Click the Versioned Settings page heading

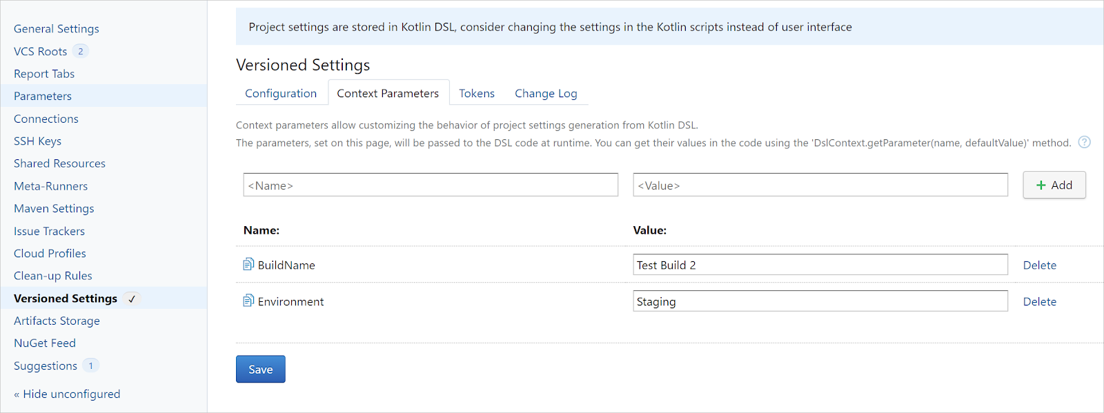pos(303,65)
